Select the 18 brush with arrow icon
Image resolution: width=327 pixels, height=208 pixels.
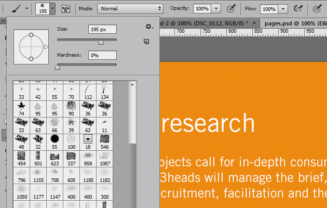coord(88,142)
